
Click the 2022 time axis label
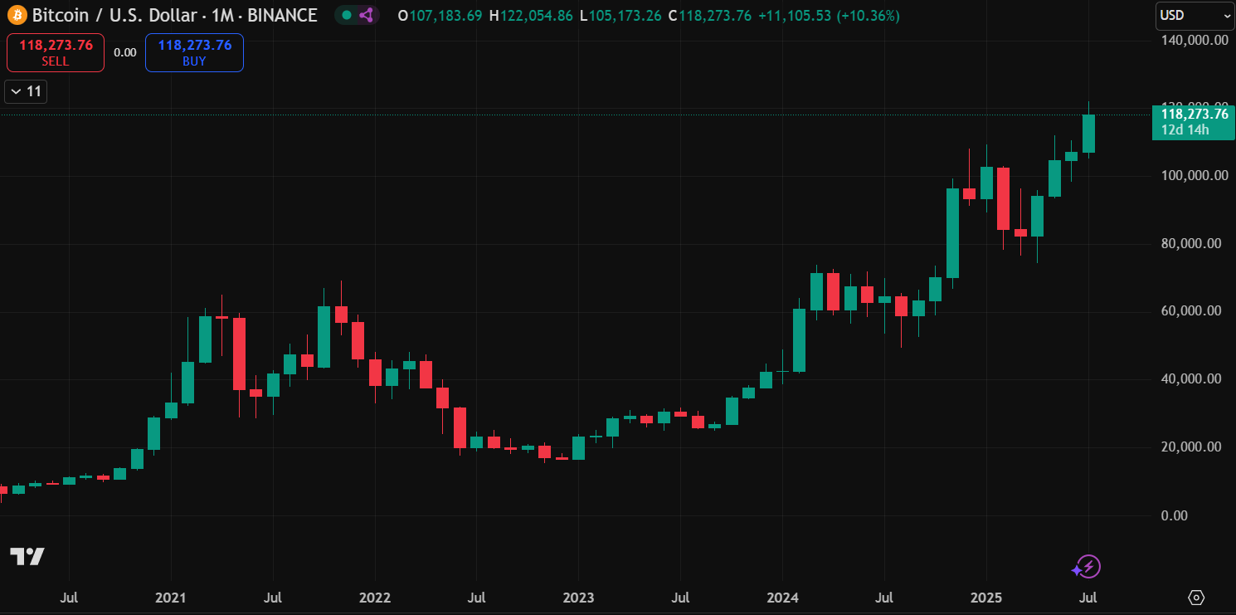pyautogui.click(x=375, y=598)
